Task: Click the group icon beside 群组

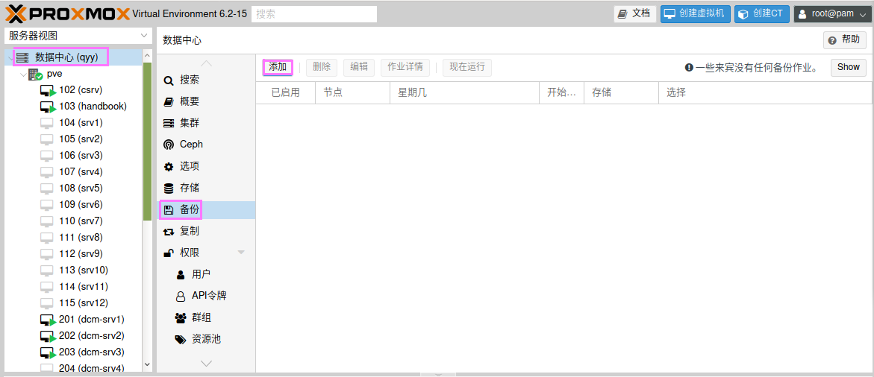Action: [181, 318]
